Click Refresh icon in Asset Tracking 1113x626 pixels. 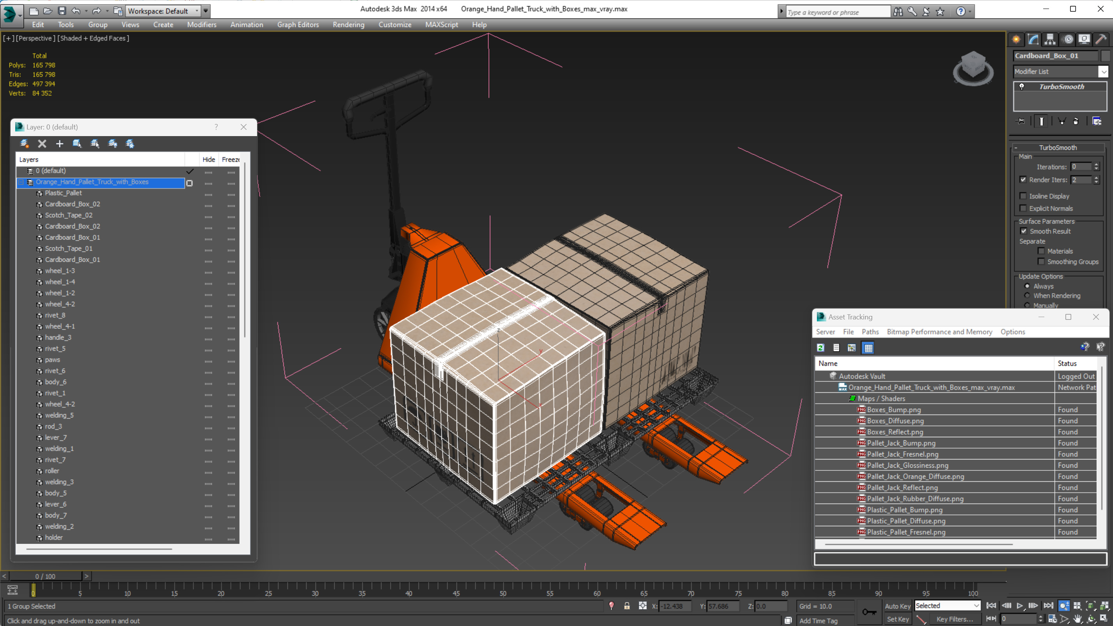tap(820, 348)
